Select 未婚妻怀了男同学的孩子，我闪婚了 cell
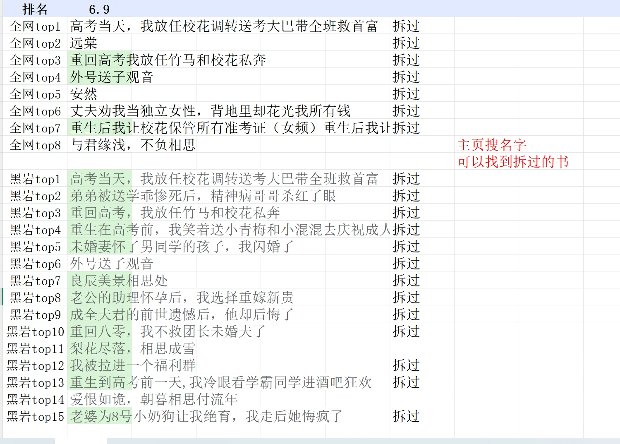Image resolution: width=620 pixels, height=444 pixels. tap(182, 247)
